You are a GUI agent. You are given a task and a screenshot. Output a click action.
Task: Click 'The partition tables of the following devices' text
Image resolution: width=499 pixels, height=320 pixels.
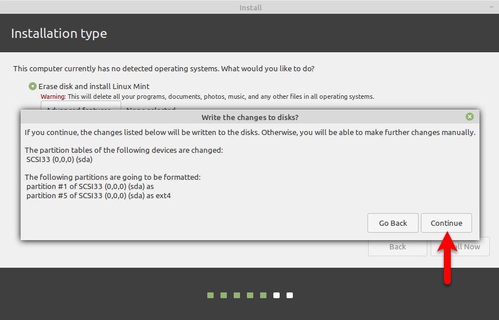(x=124, y=151)
